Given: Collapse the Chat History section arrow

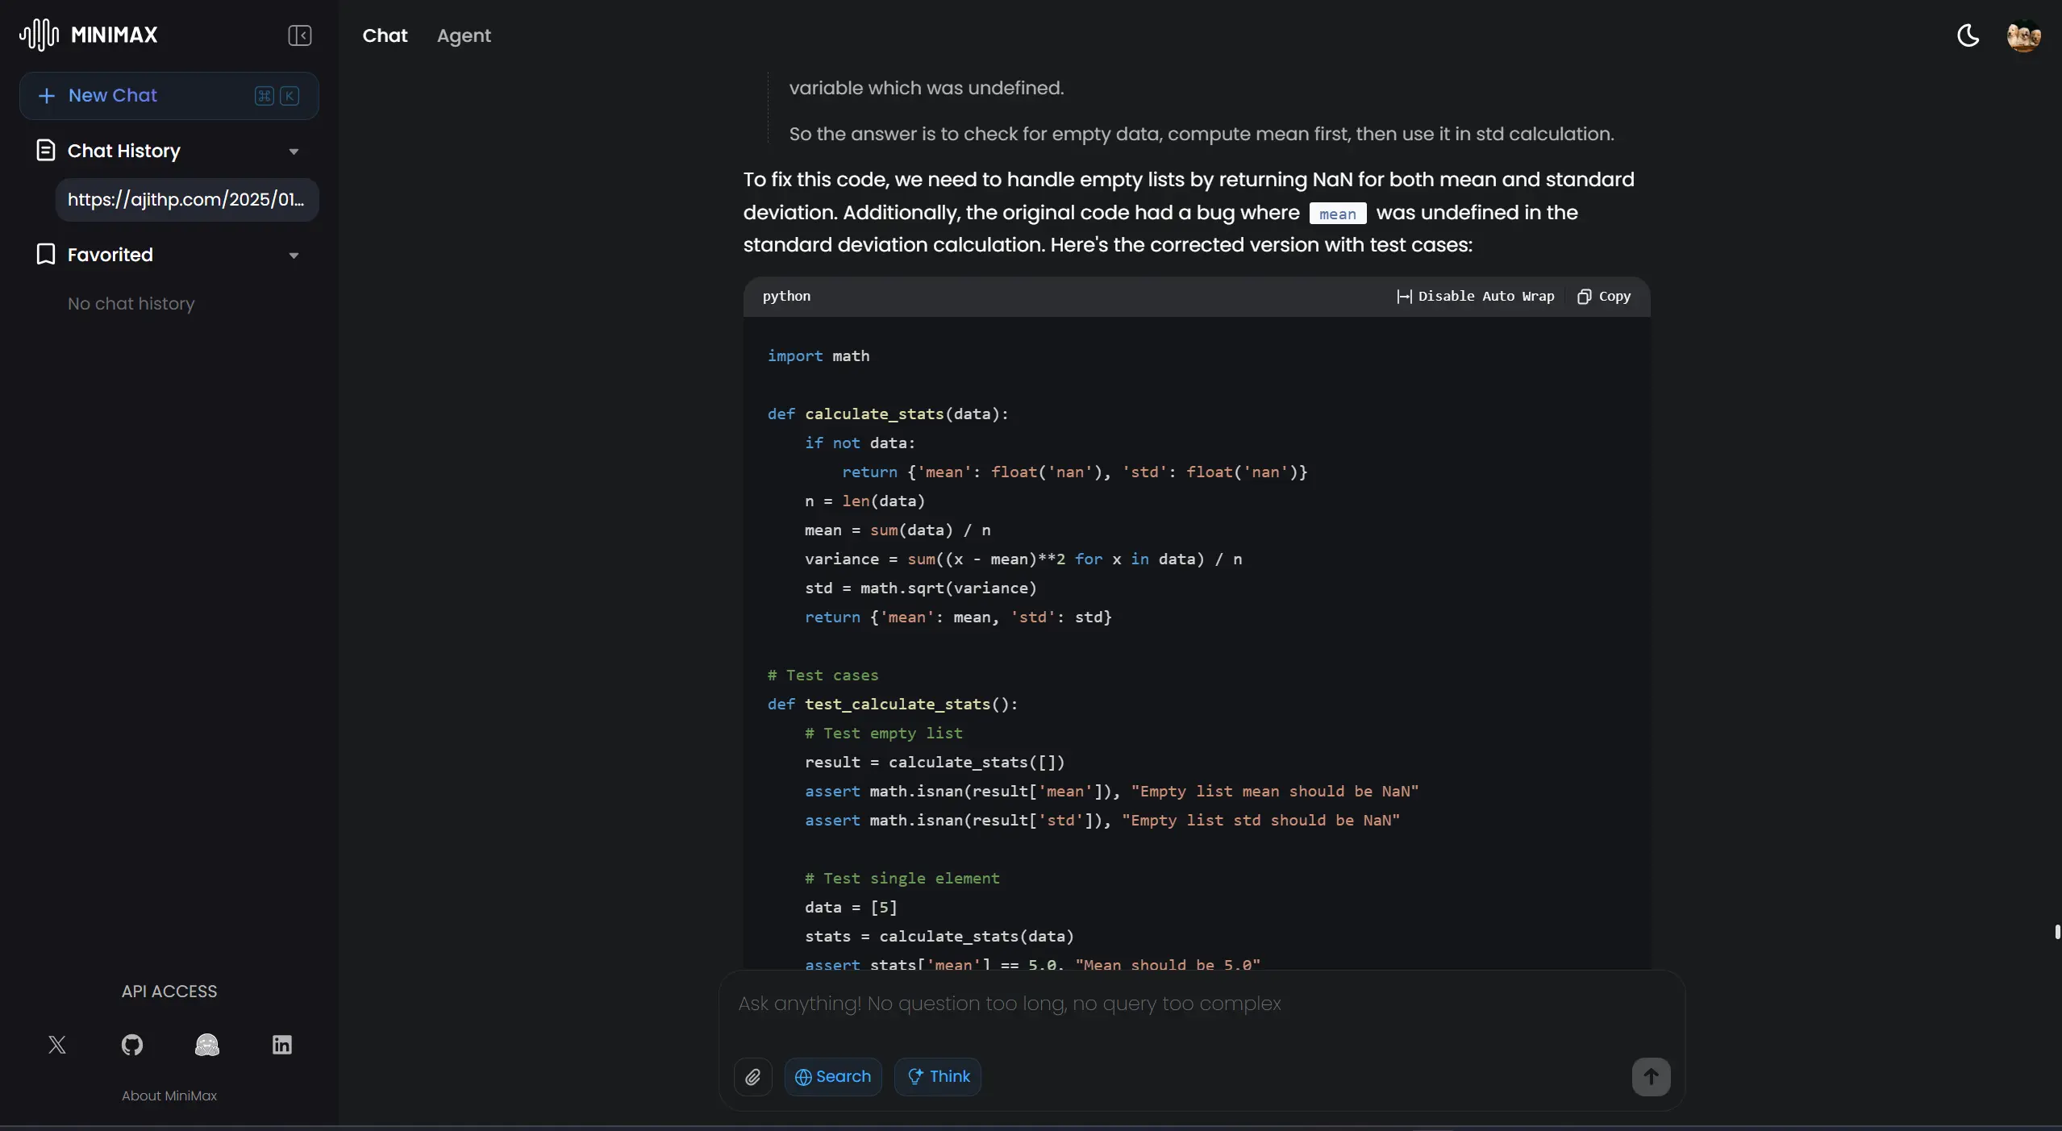Looking at the screenshot, I should coord(294,152).
